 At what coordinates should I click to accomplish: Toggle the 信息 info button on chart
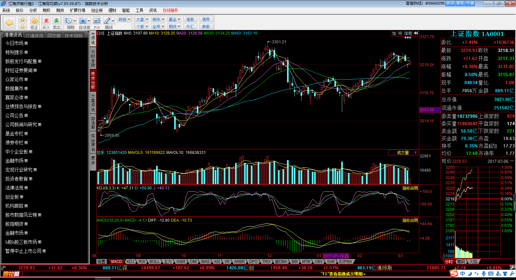pyautogui.click(x=408, y=33)
